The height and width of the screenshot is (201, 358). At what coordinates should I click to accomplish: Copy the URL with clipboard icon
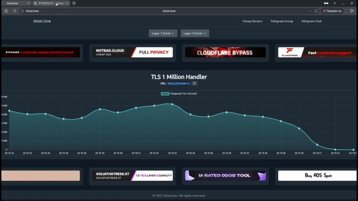pyautogui.click(x=194, y=83)
